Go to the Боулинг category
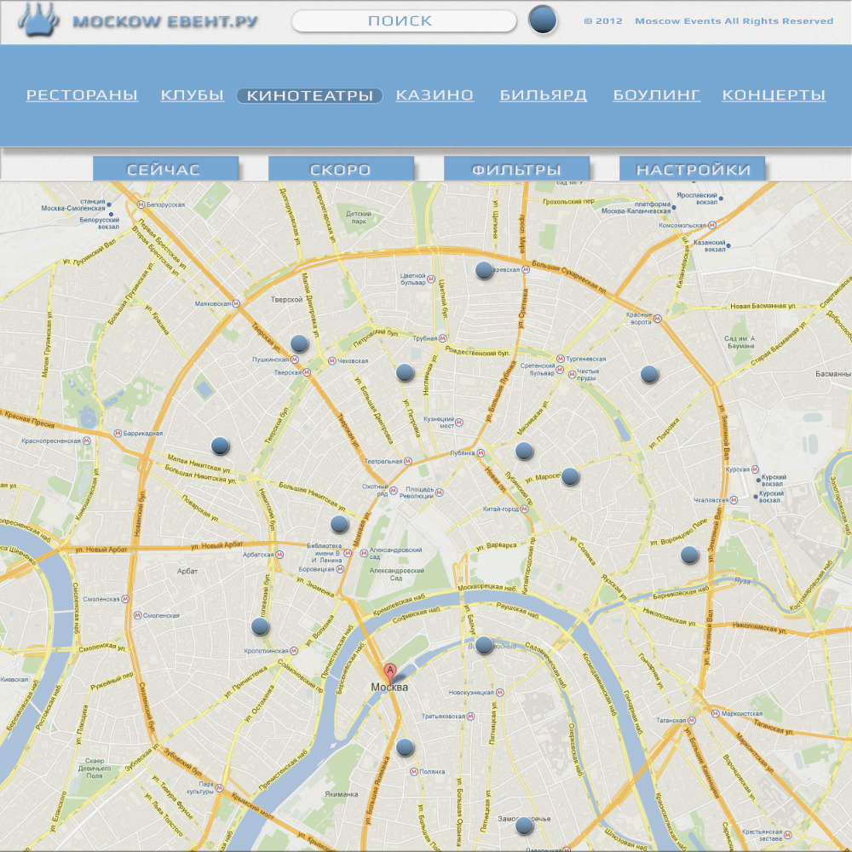The height and width of the screenshot is (852, 852). click(x=657, y=95)
